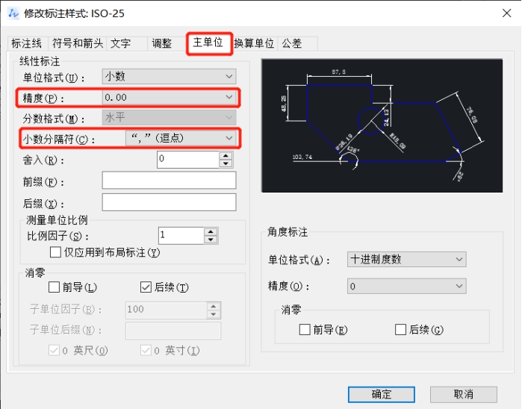Enable the 前导 checkbox under linear 消零
Viewport: 522px width, 409px height.
[55, 287]
